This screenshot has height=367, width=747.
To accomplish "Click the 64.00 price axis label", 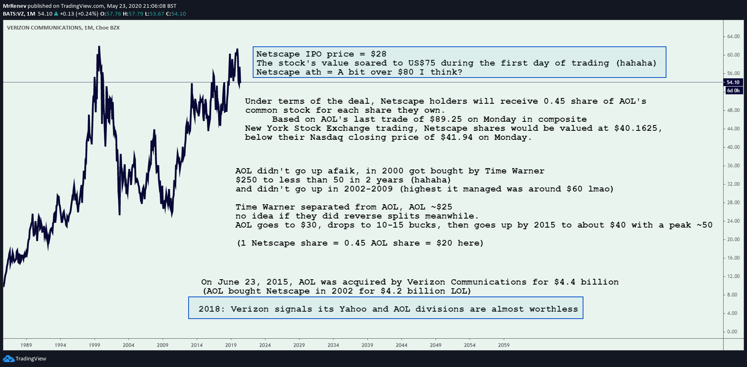I will (733, 36).
